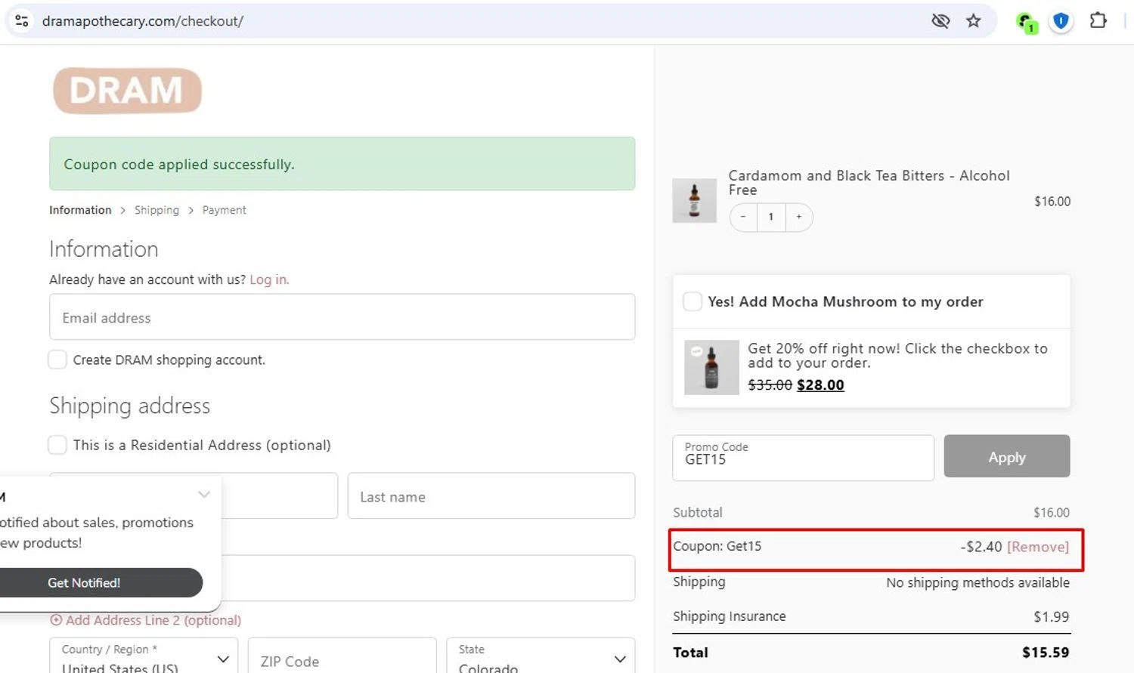Click the Total amount $15.59
The height and width of the screenshot is (673, 1134).
1046,653
